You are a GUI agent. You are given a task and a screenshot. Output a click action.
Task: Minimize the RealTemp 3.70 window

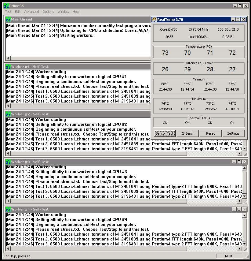tap(233, 20)
